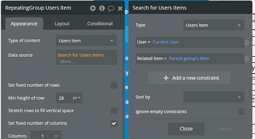Click the Min height of row input field
This screenshot has height=139, width=255.
click(x=64, y=98)
